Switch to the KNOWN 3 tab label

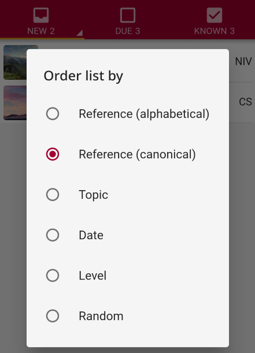coord(215,31)
